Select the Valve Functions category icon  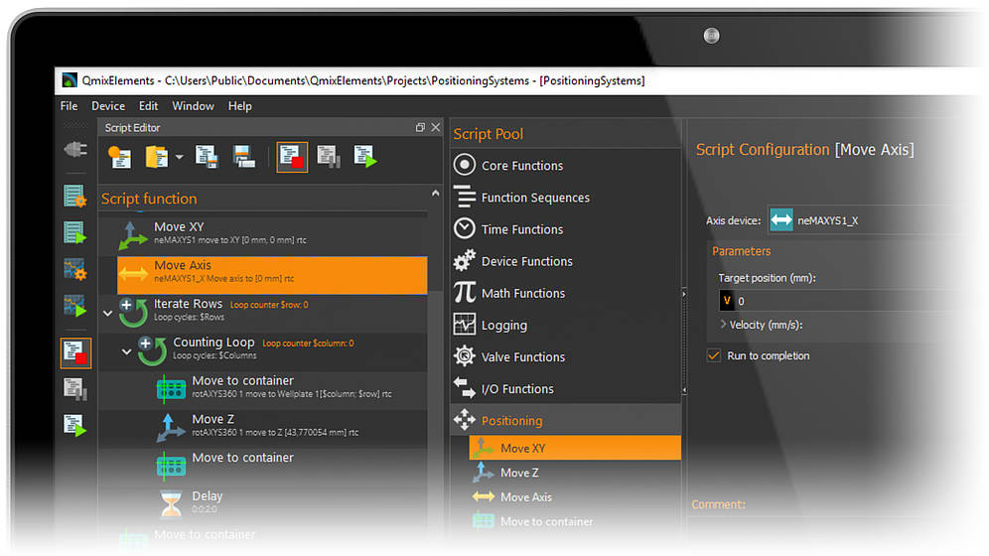(464, 356)
